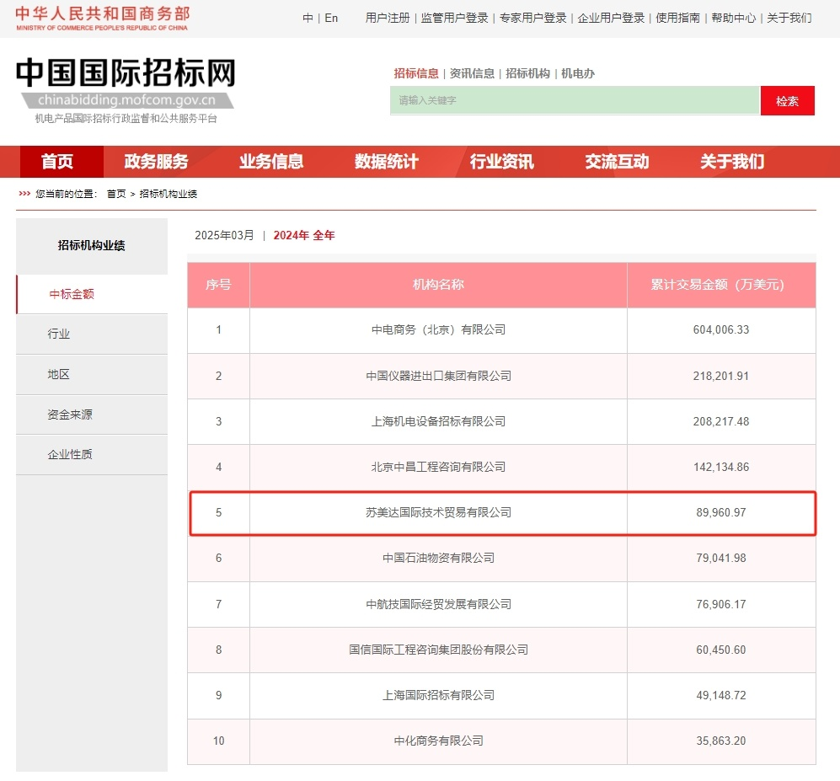Click the 招标机构业绩 sidebar heading
Screen dimensions: 840x781
tap(92, 245)
